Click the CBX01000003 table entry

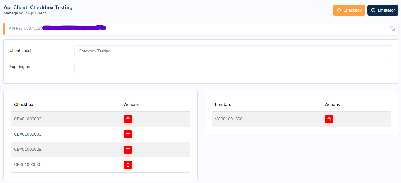coord(28,134)
